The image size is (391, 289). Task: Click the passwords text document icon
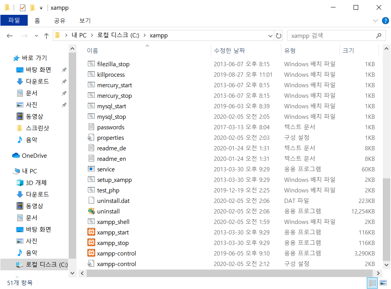91,127
